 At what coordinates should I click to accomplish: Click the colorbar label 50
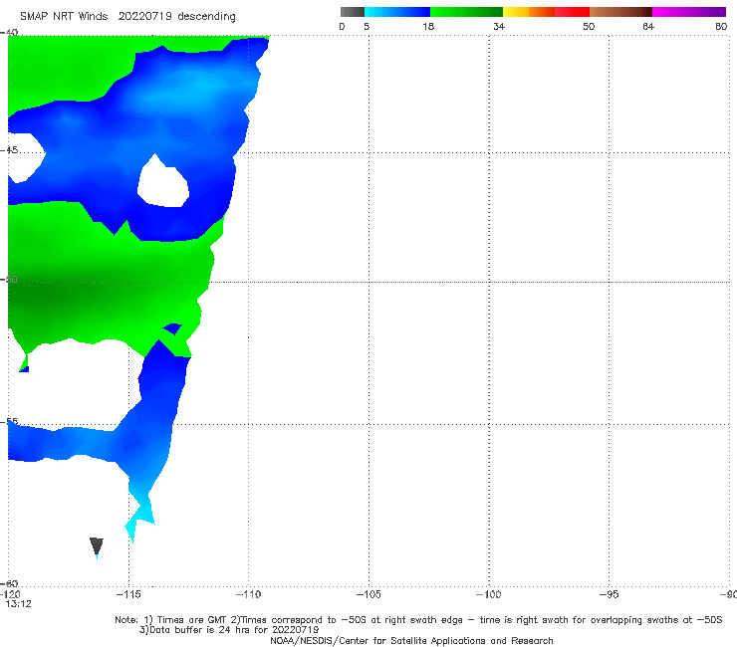coord(589,26)
